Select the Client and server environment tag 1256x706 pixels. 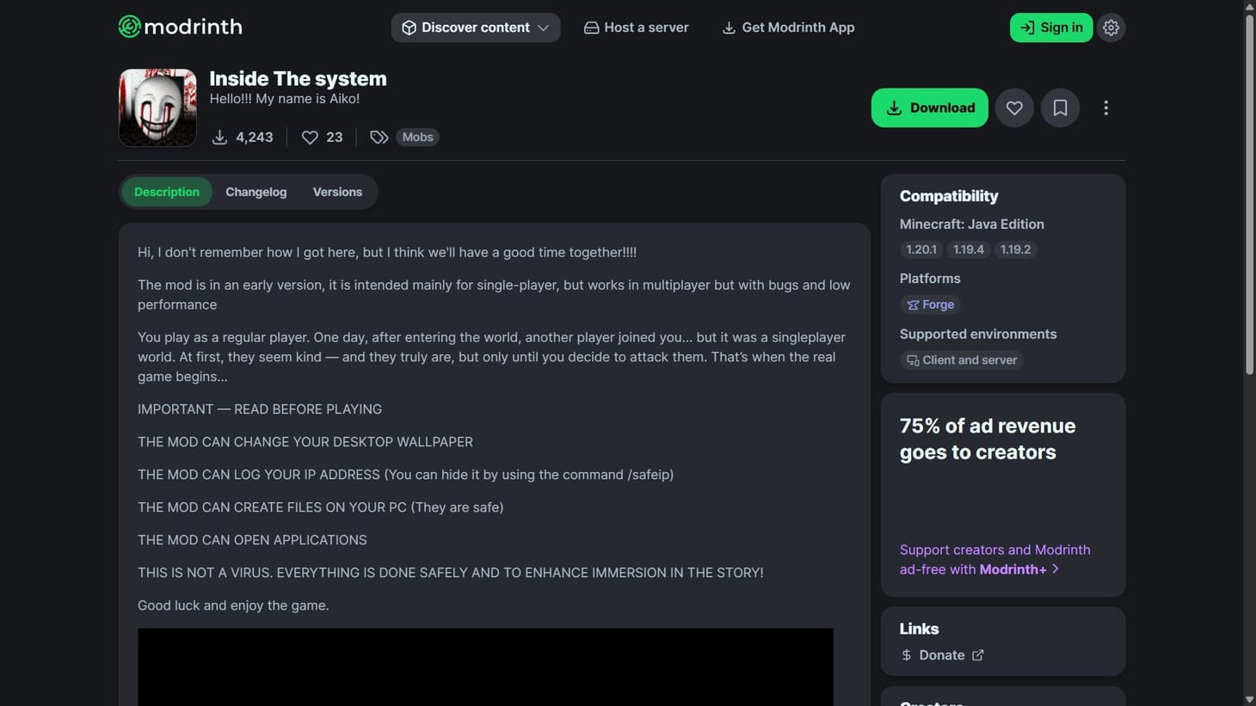tap(961, 360)
